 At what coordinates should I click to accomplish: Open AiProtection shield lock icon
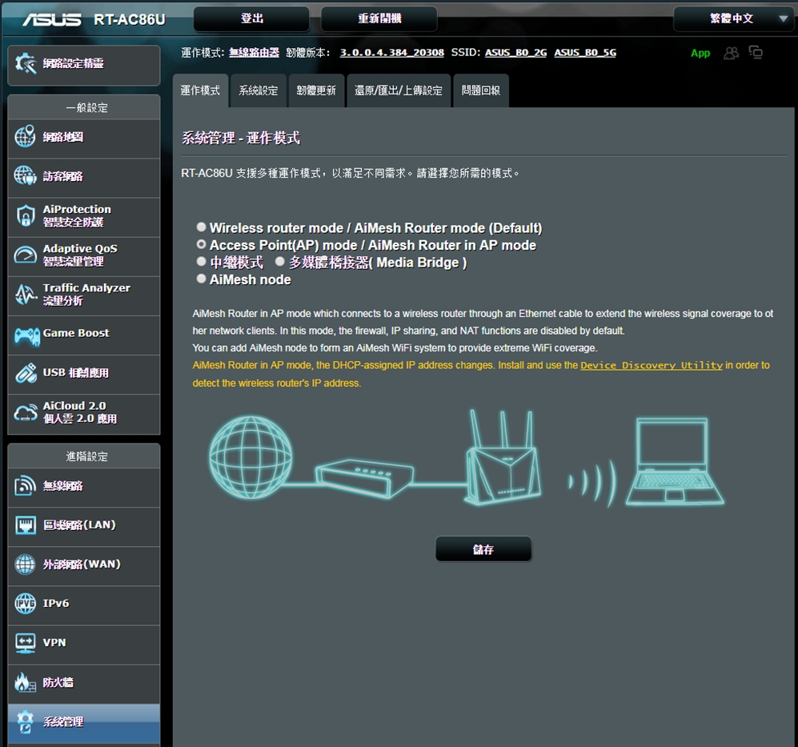click(x=26, y=215)
